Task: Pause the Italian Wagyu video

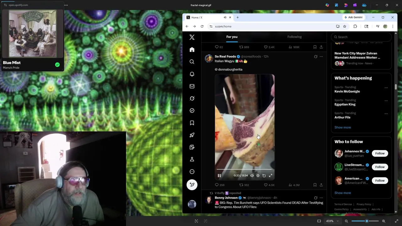Action: [x=219, y=175]
